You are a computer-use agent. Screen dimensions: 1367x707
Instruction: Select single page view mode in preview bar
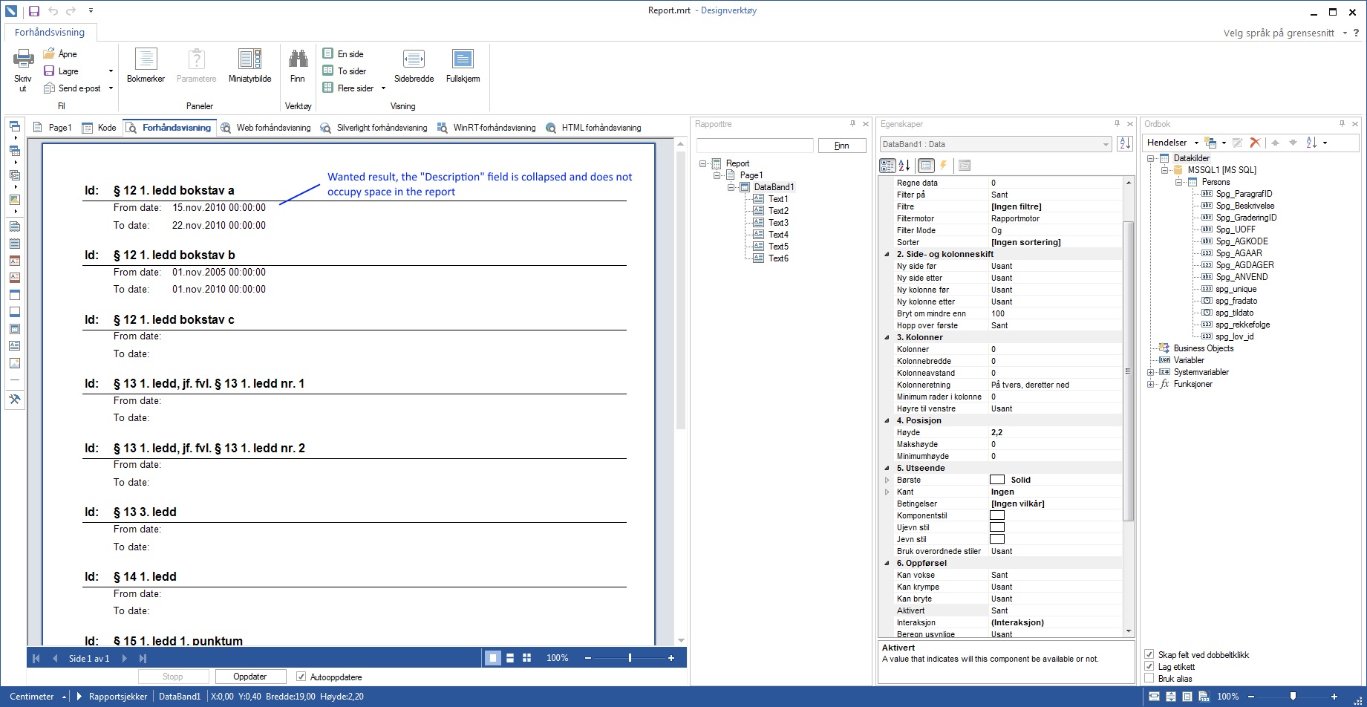(492, 658)
